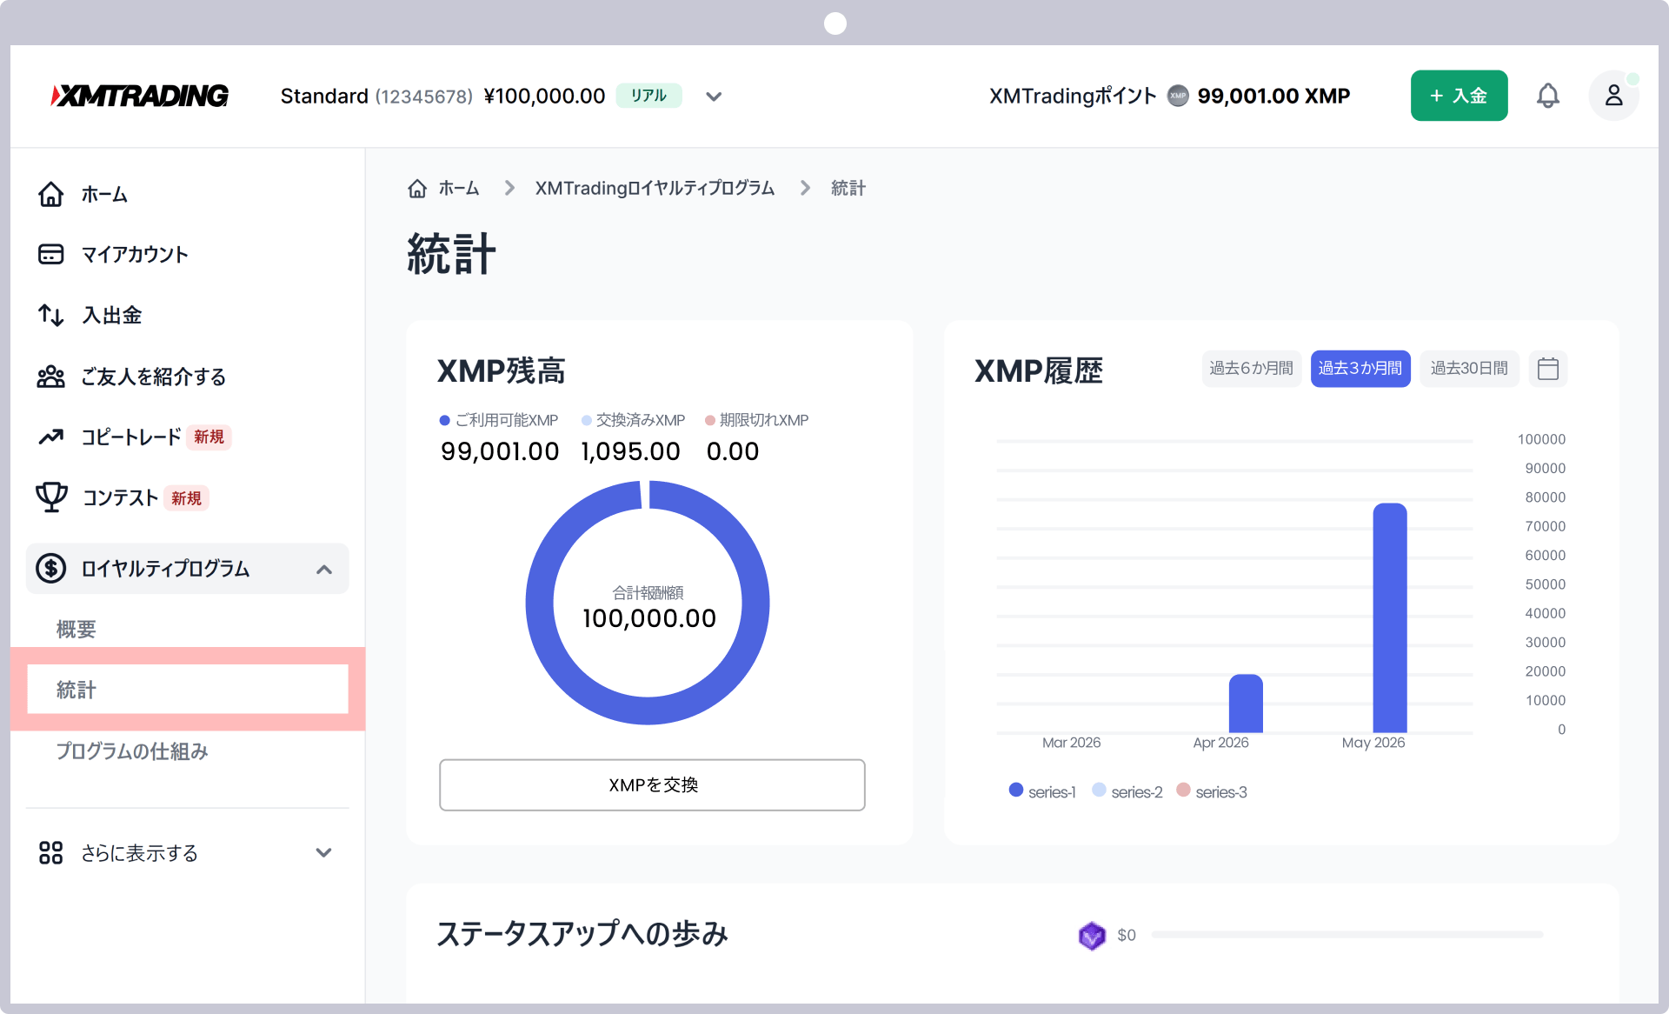Click the ロイヤルティプログラム dollar icon
Image resolution: width=1669 pixels, height=1014 pixels.
[x=51, y=569]
